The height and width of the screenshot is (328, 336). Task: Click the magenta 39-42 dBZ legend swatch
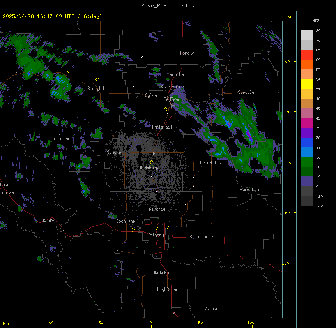tap(306, 123)
